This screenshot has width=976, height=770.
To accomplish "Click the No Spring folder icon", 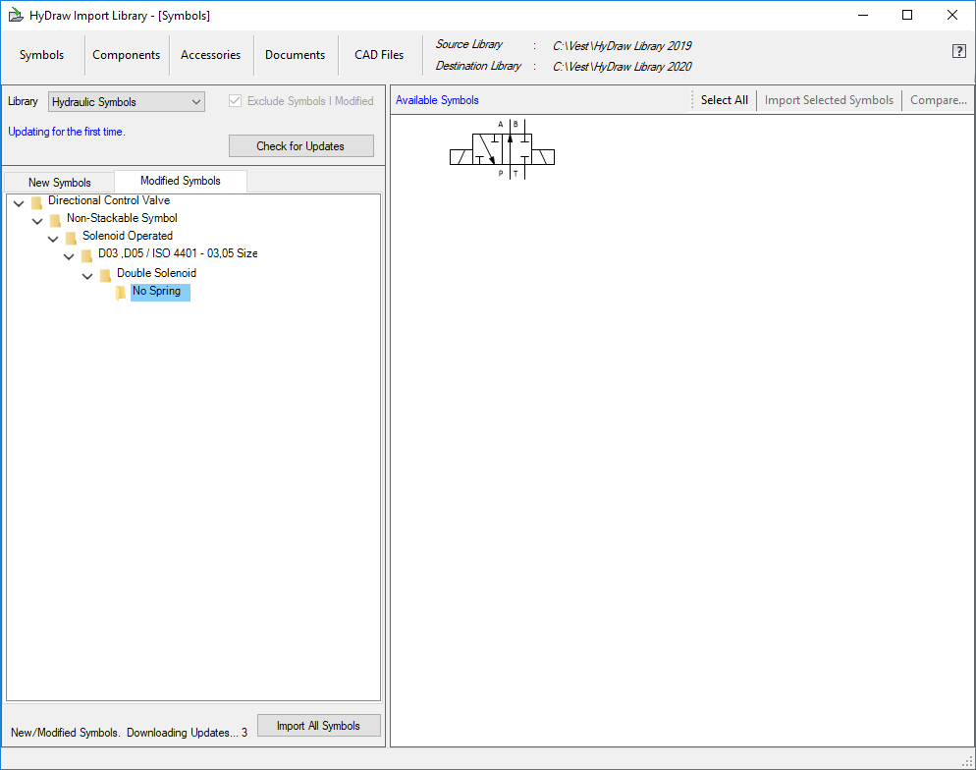I will [x=121, y=293].
